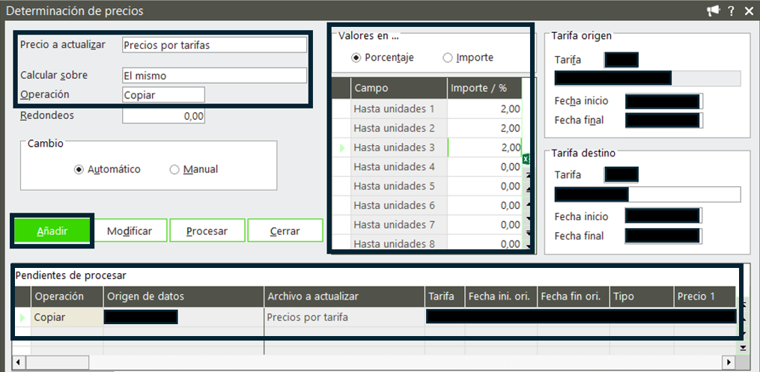Click the right arrow of horizontal scrollbar
The width and height of the screenshot is (760, 372).
(x=729, y=362)
